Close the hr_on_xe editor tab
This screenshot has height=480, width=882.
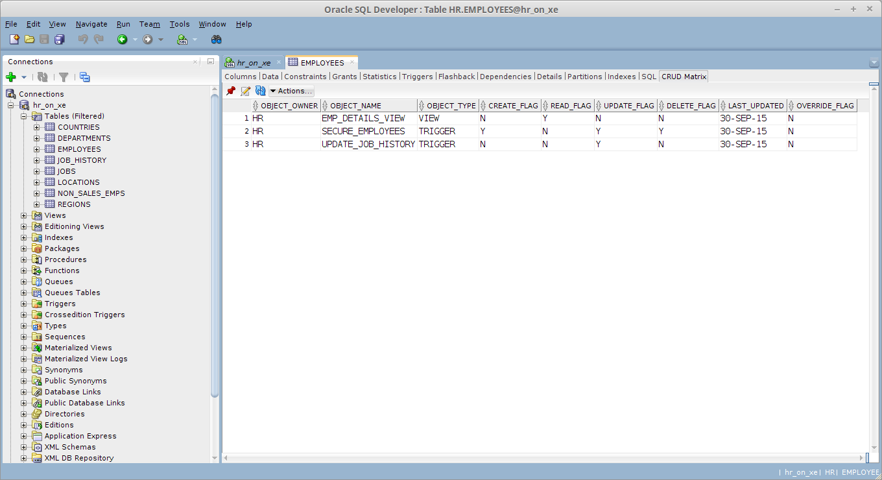tap(279, 62)
